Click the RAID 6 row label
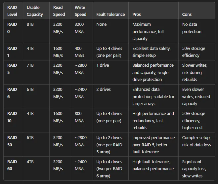The height and width of the screenshot is (184, 218). 12,93
